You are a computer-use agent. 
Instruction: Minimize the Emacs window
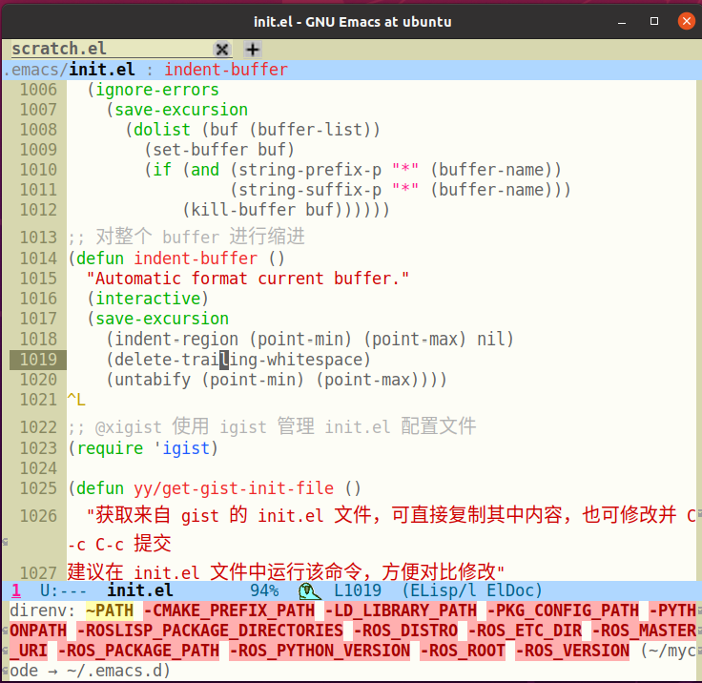coord(624,21)
